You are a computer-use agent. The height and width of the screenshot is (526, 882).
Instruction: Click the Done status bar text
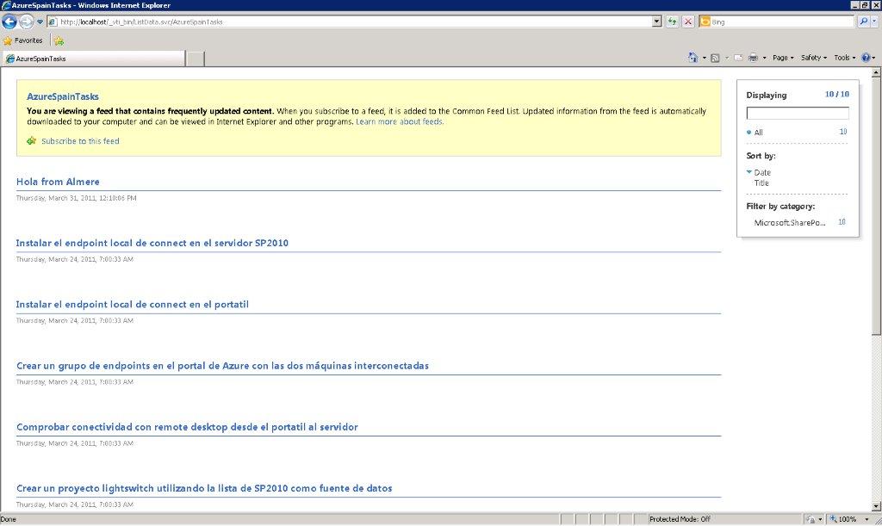(9, 519)
